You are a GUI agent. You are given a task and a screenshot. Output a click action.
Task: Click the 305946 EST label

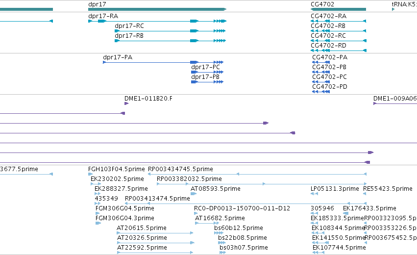pyautogui.click(x=322, y=208)
